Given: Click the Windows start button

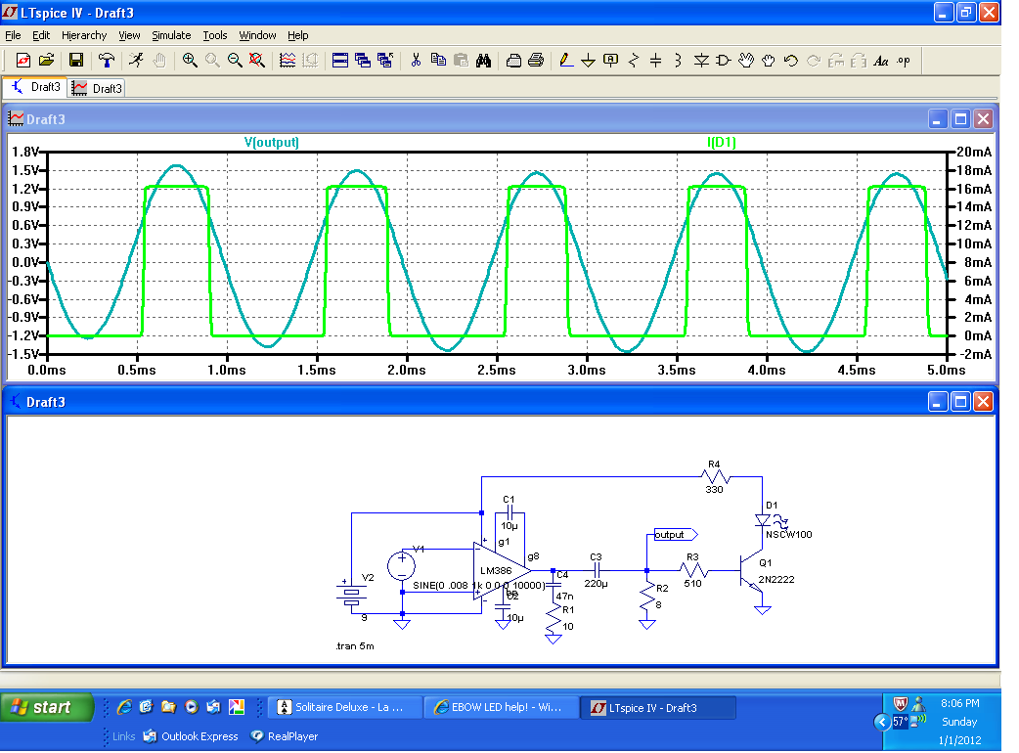Looking at the screenshot, I should [48, 707].
